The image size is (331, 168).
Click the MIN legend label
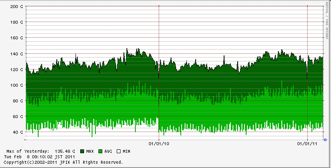(126, 151)
